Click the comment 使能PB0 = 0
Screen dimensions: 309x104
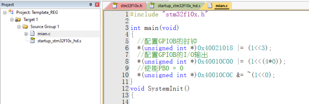[x=161, y=68]
